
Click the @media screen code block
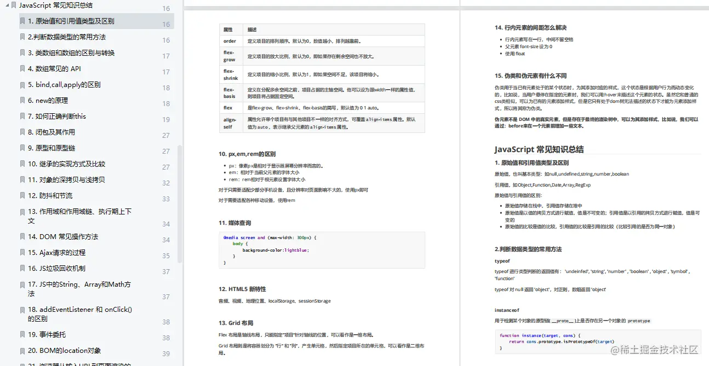(x=322, y=250)
